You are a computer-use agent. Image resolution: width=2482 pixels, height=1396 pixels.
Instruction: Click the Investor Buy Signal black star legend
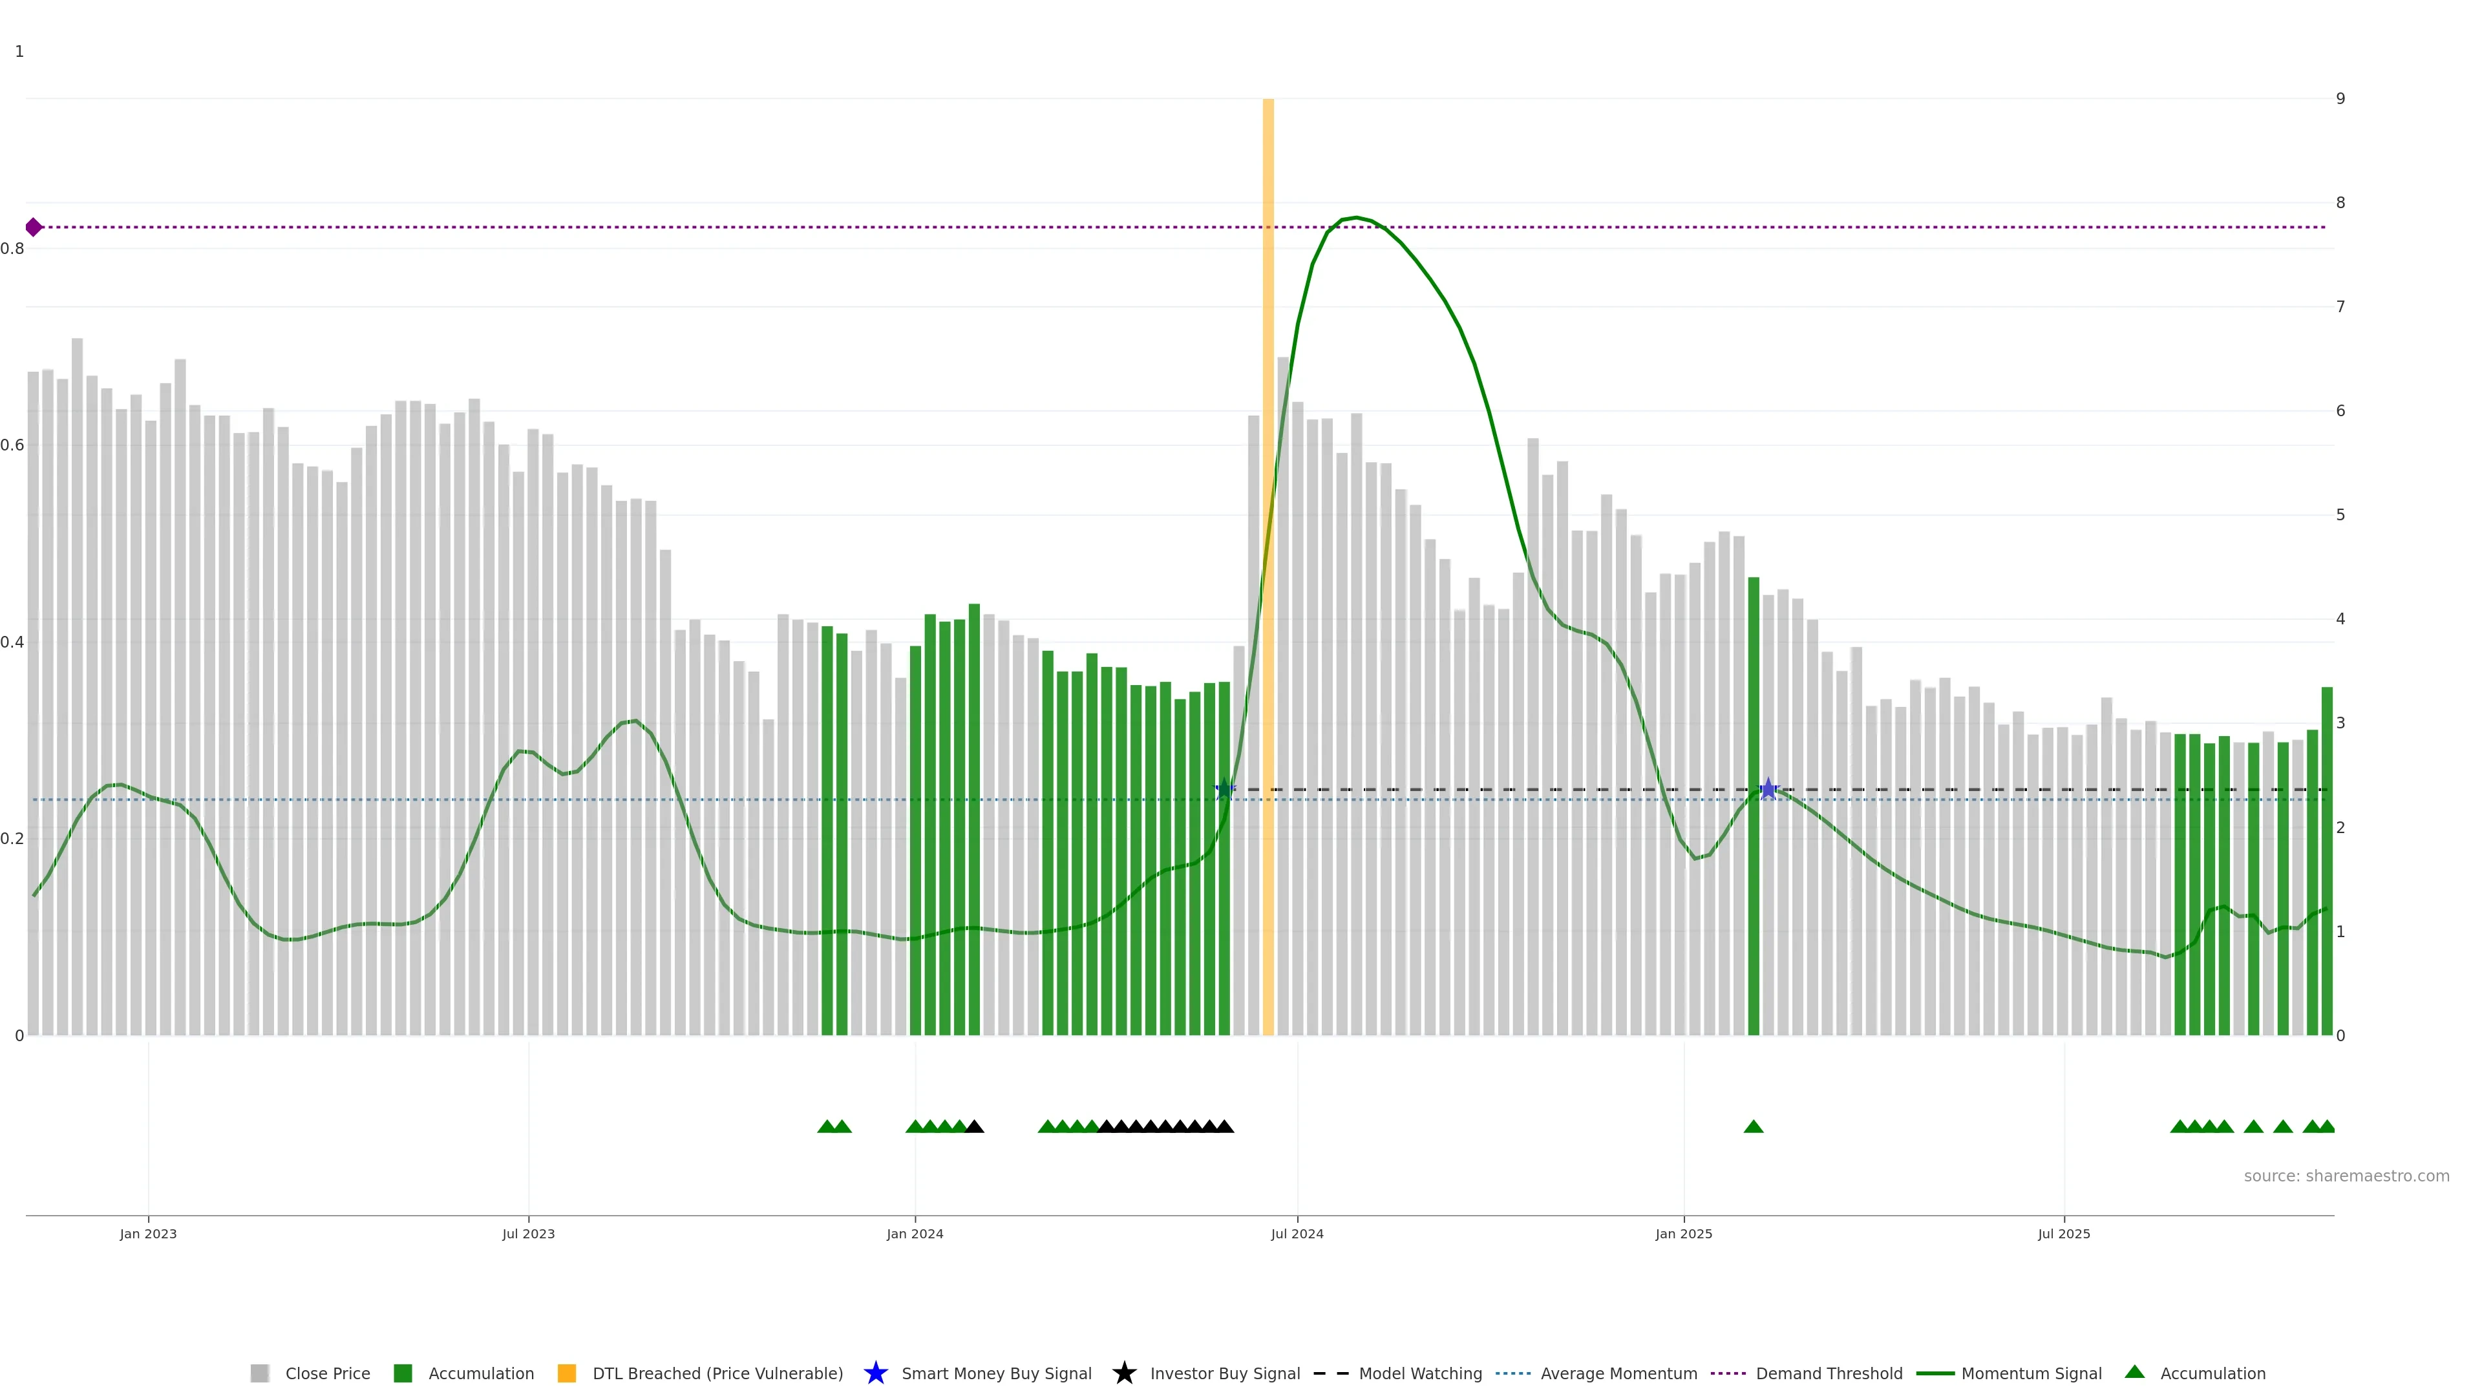coord(1125,1373)
